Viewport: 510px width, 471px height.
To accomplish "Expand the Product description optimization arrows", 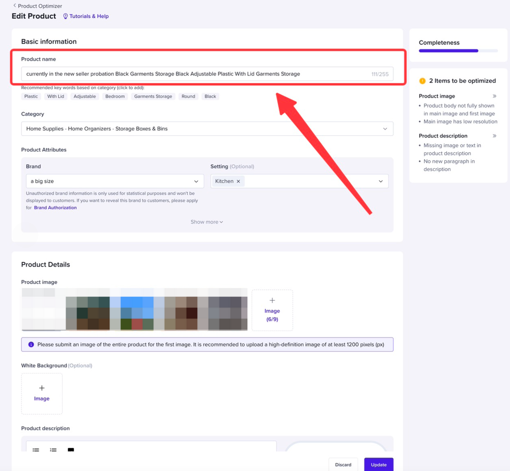I will [x=494, y=136].
